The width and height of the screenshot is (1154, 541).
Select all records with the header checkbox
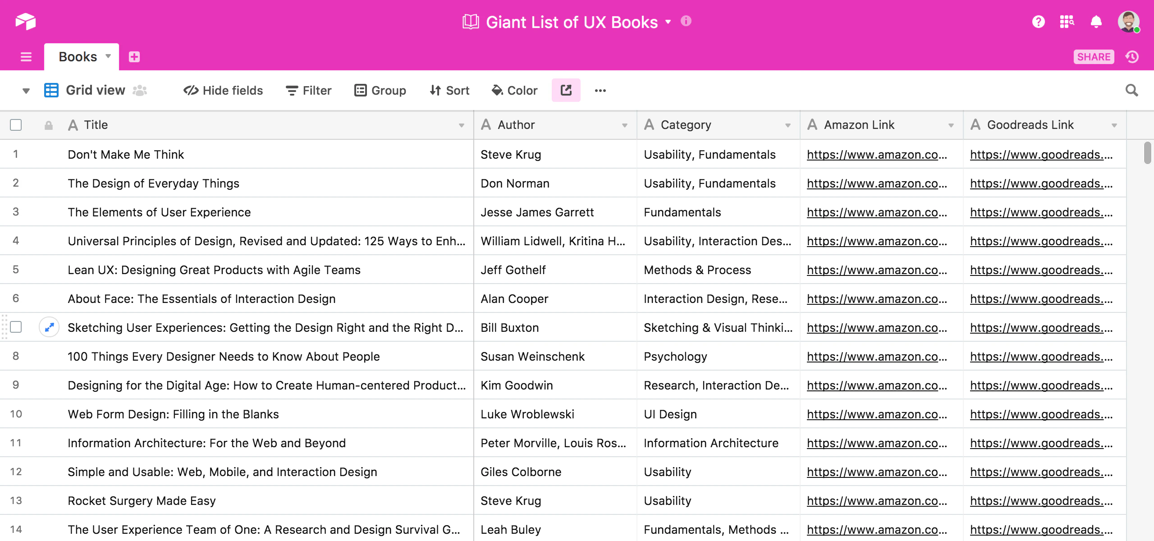pos(16,124)
